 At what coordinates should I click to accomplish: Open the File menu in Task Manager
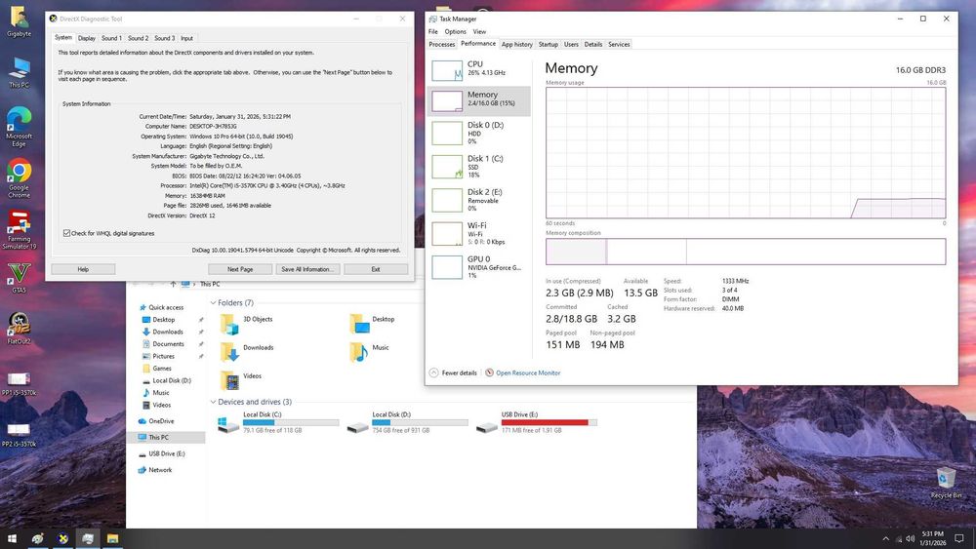click(433, 32)
